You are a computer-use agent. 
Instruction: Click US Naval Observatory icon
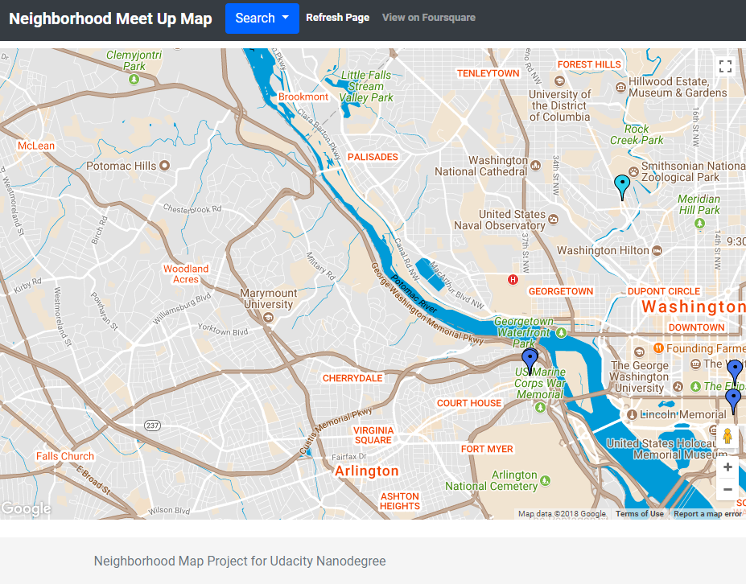(553, 220)
